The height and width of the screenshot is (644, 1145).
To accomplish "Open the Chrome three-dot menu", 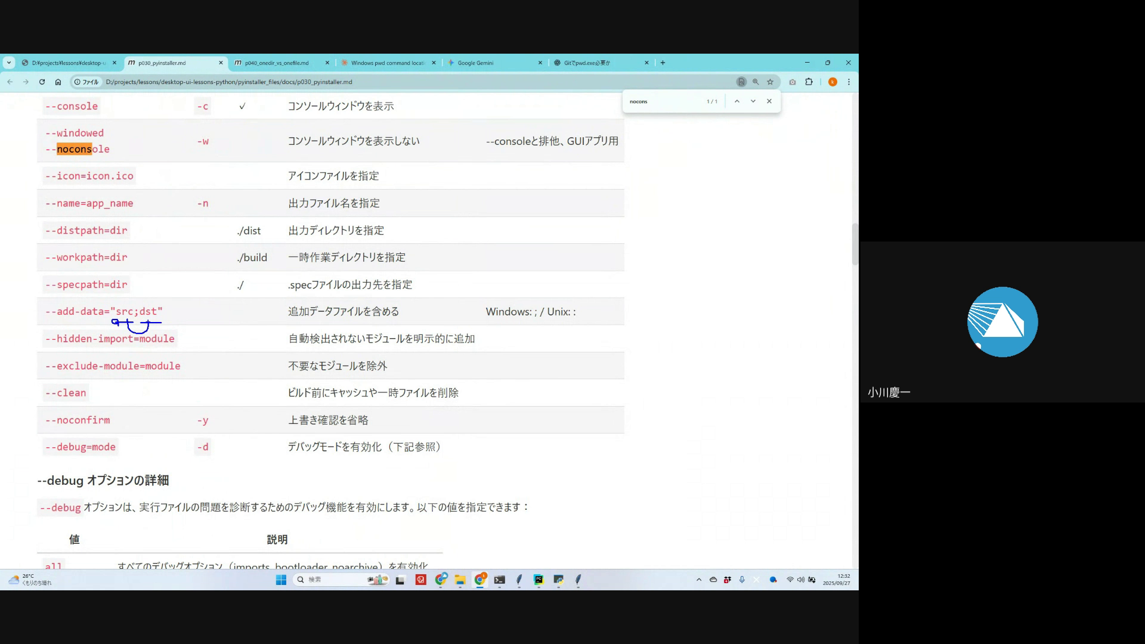I will pos(849,82).
